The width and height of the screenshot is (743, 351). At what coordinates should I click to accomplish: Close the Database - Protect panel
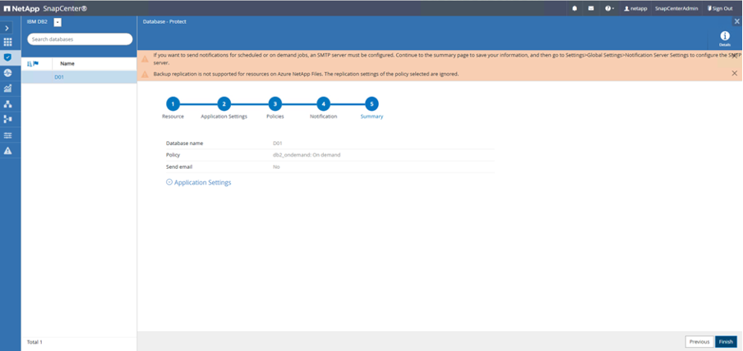pos(737,22)
